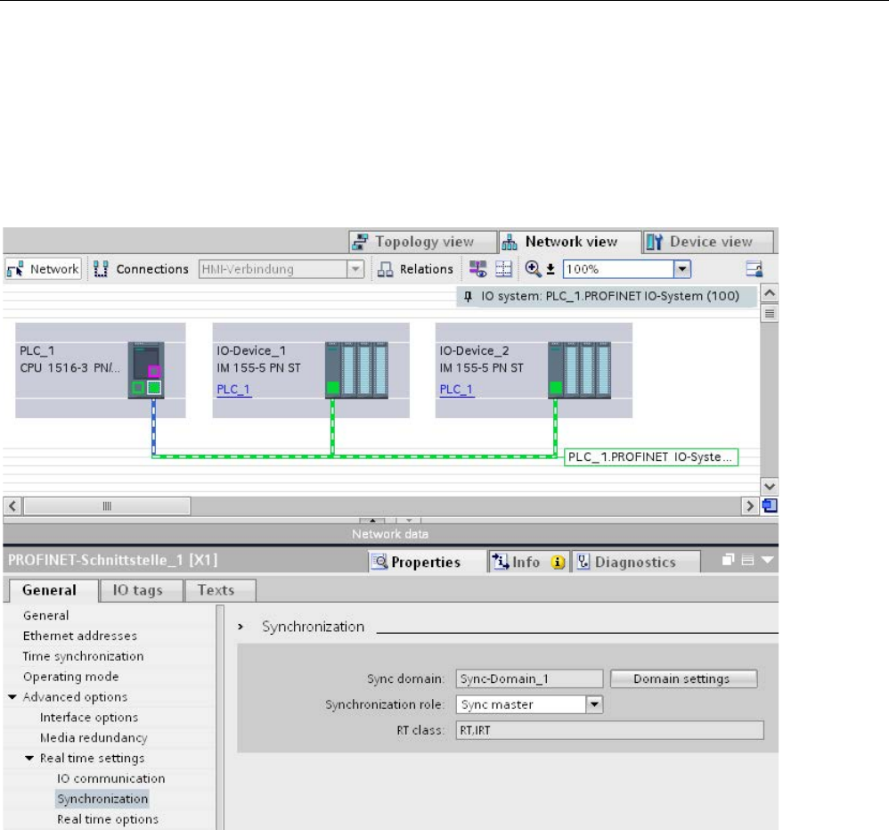Open the Synchronization role dropdown
Image resolution: width=889 pixels, height=830 pixels.
click(593, 704)
